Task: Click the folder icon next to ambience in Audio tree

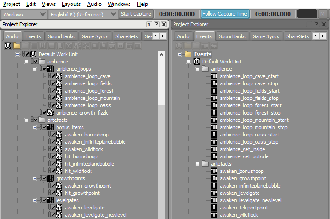Action: click(41, 62)
